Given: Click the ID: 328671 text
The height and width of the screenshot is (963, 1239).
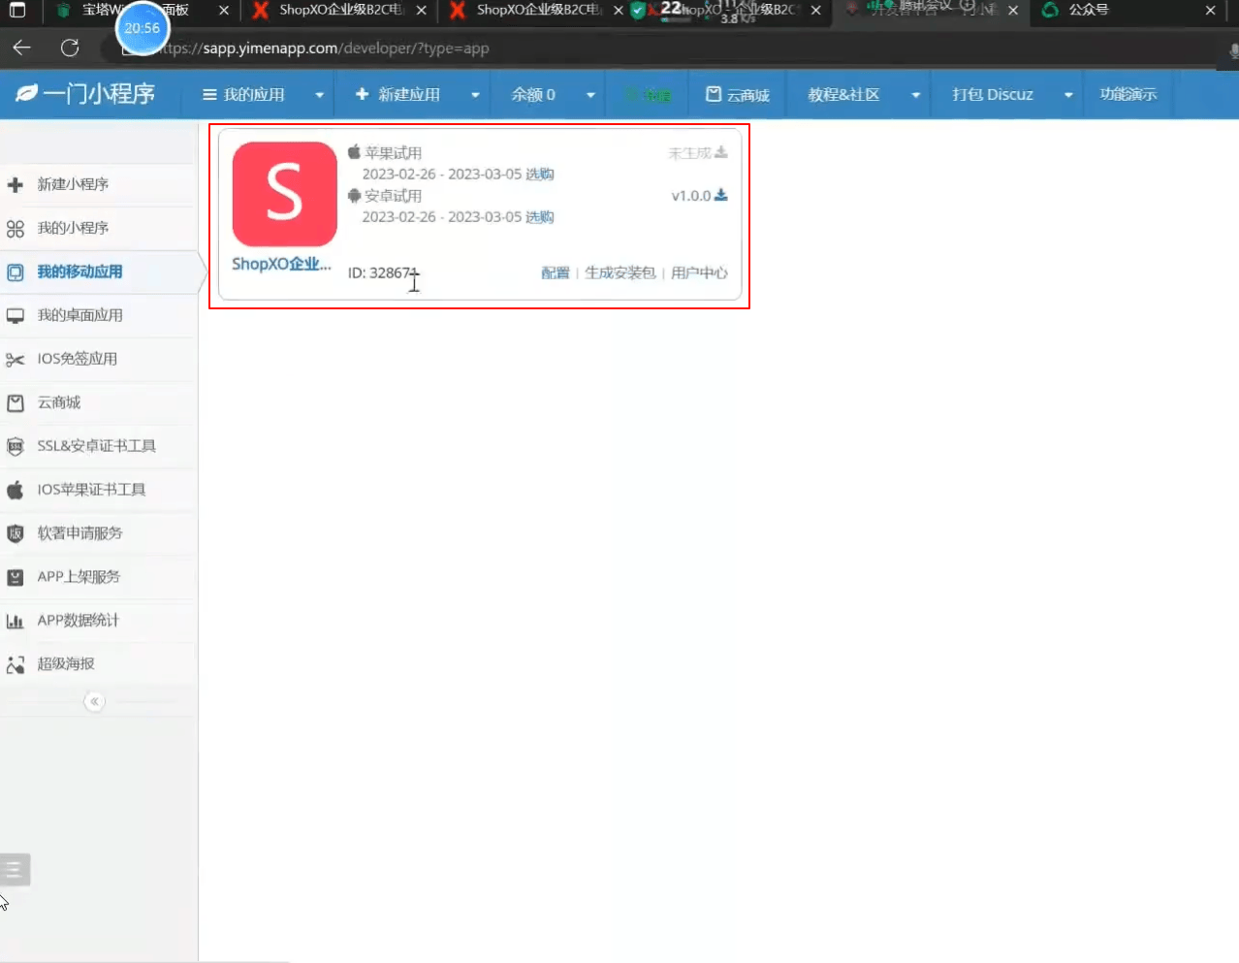Looking at the screenshot, I should (382, 273).
